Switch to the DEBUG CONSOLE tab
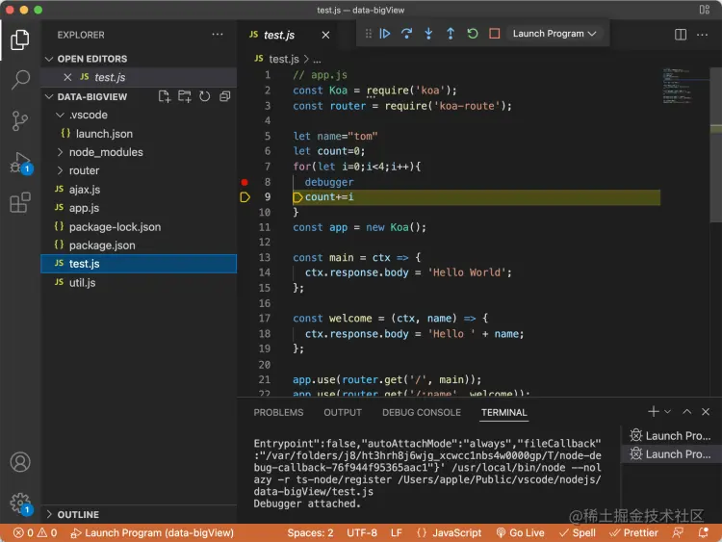 (422, 412)
